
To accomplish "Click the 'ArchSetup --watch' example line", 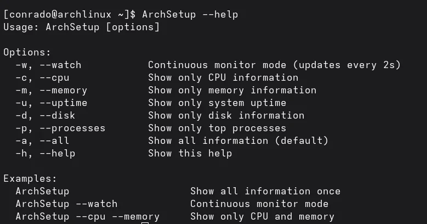I will click(x=66, y=204).
